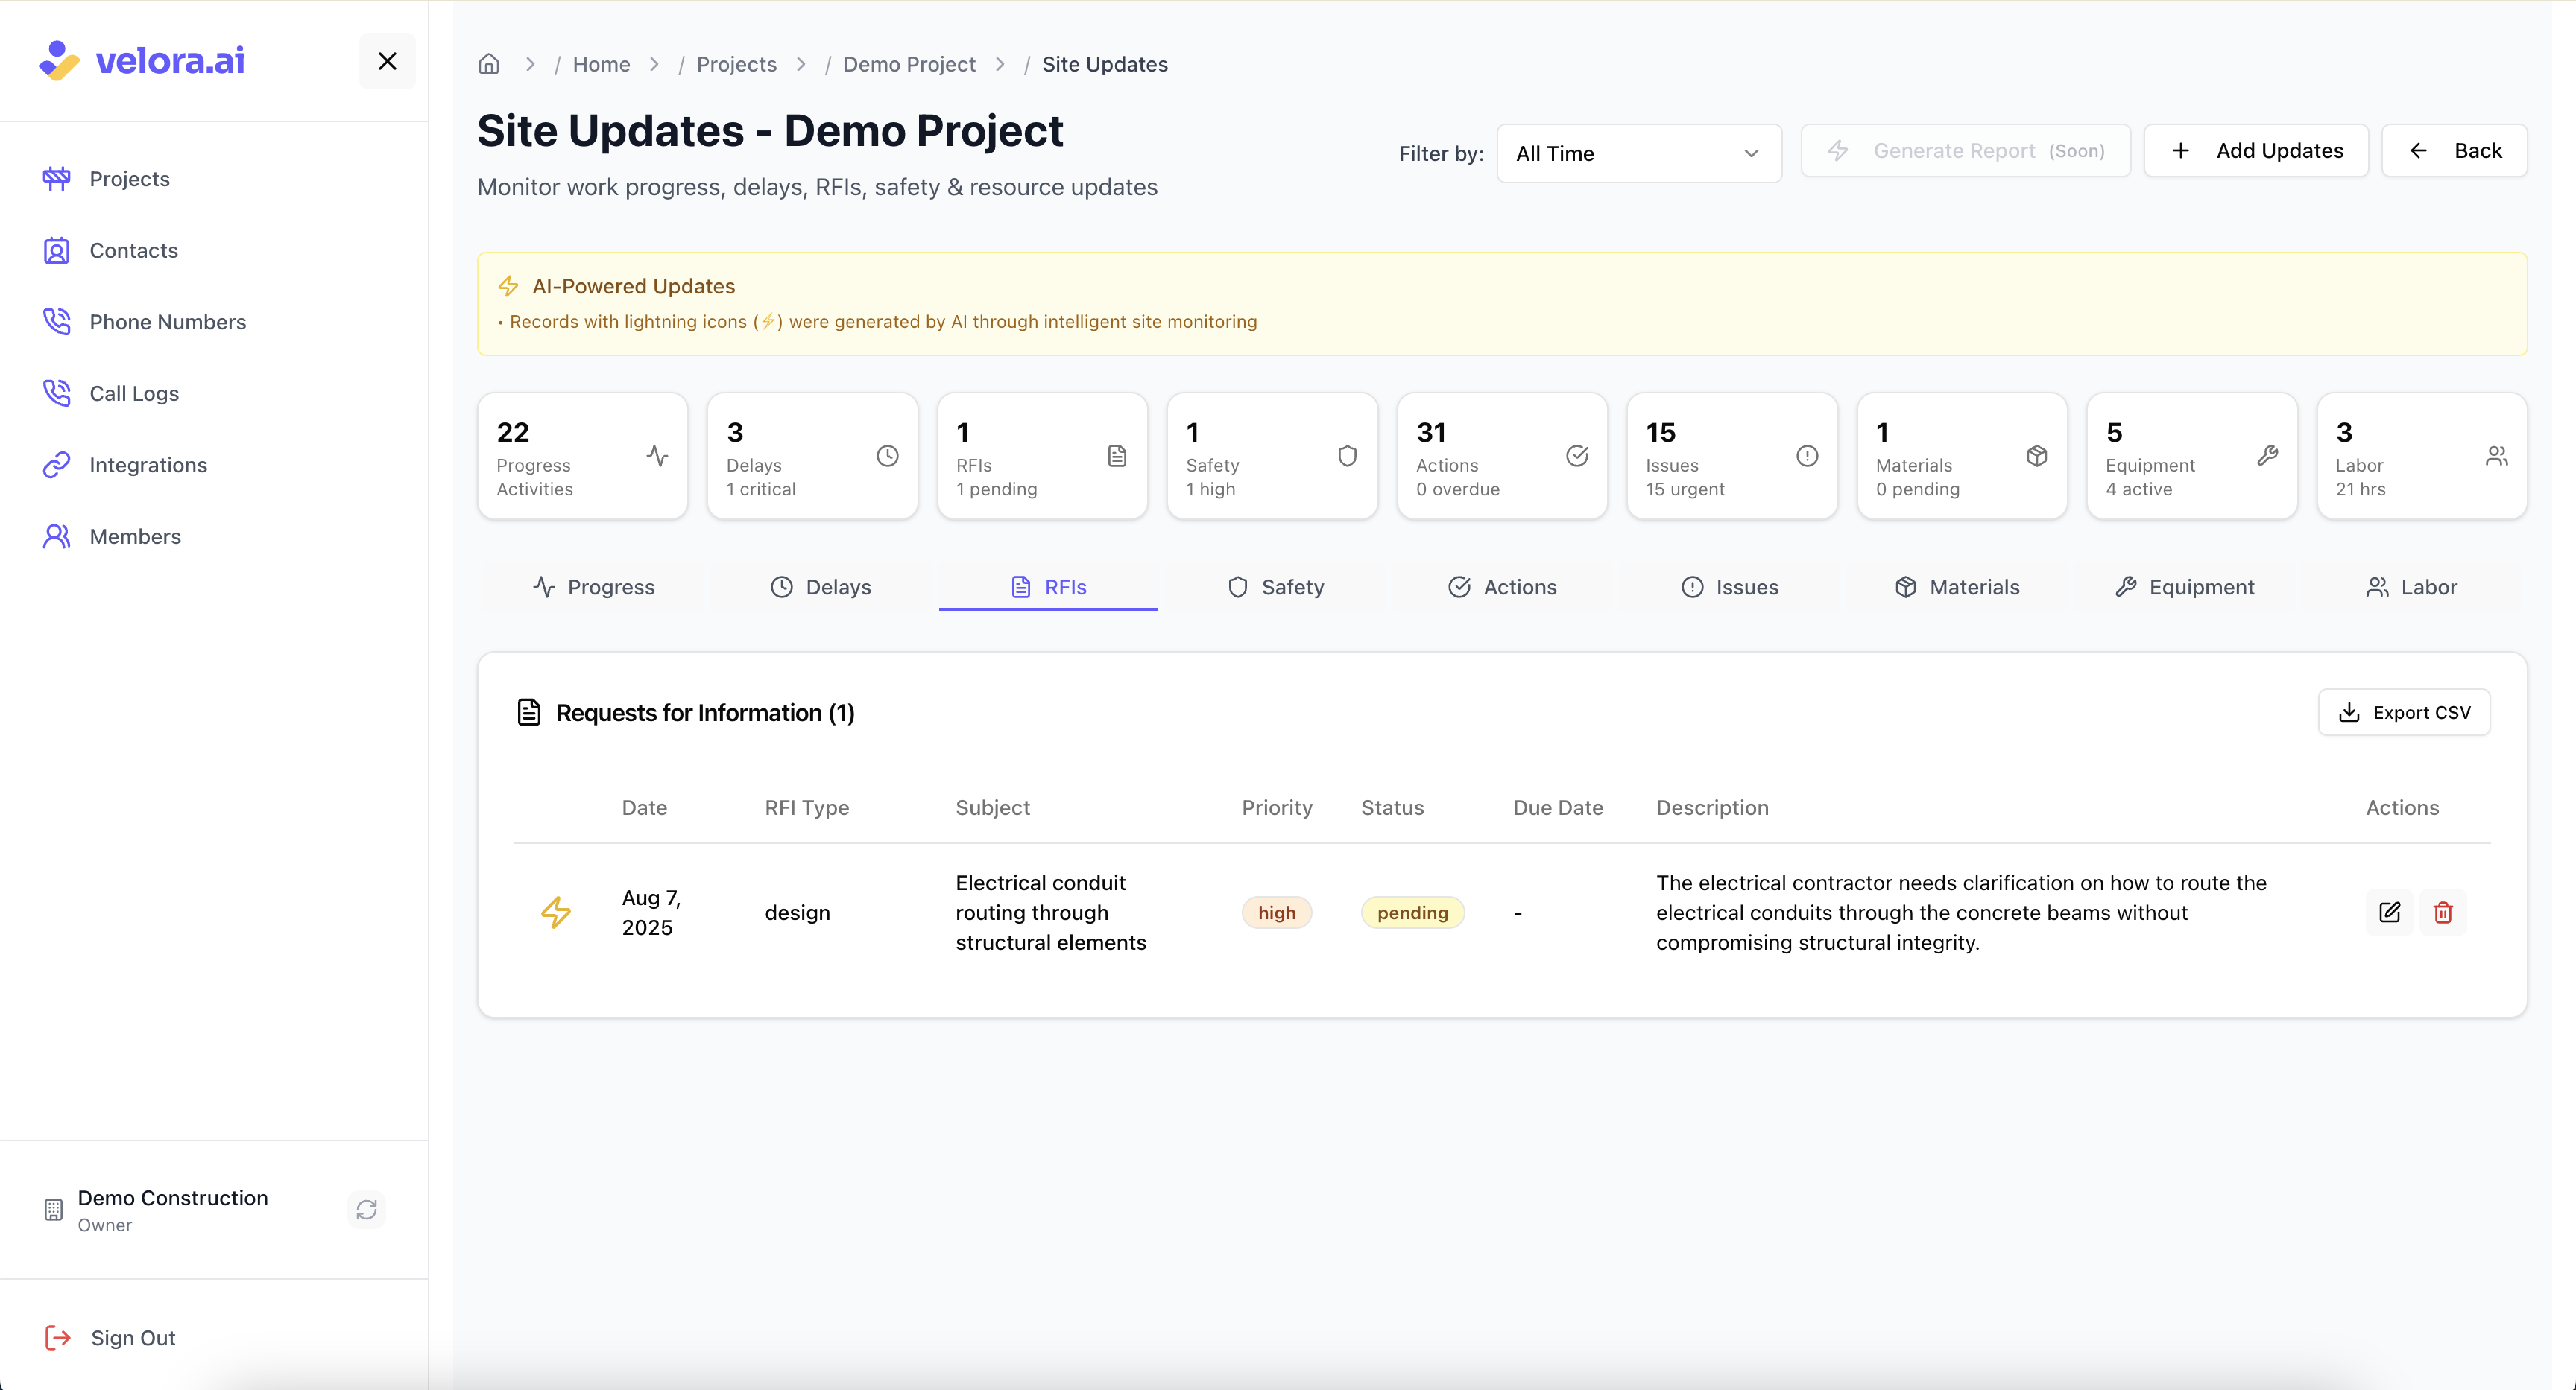The width and height of the screenshot is (2576, 1390).
Task: Click the 31 Actions summary card
Action: [1502, 456]
